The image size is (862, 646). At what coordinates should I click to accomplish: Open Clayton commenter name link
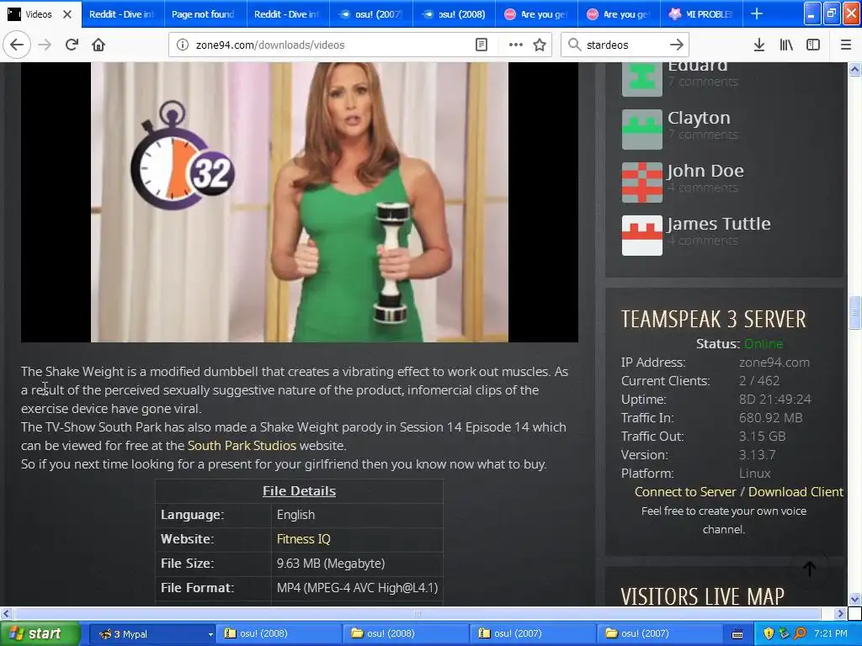point(699,118)
